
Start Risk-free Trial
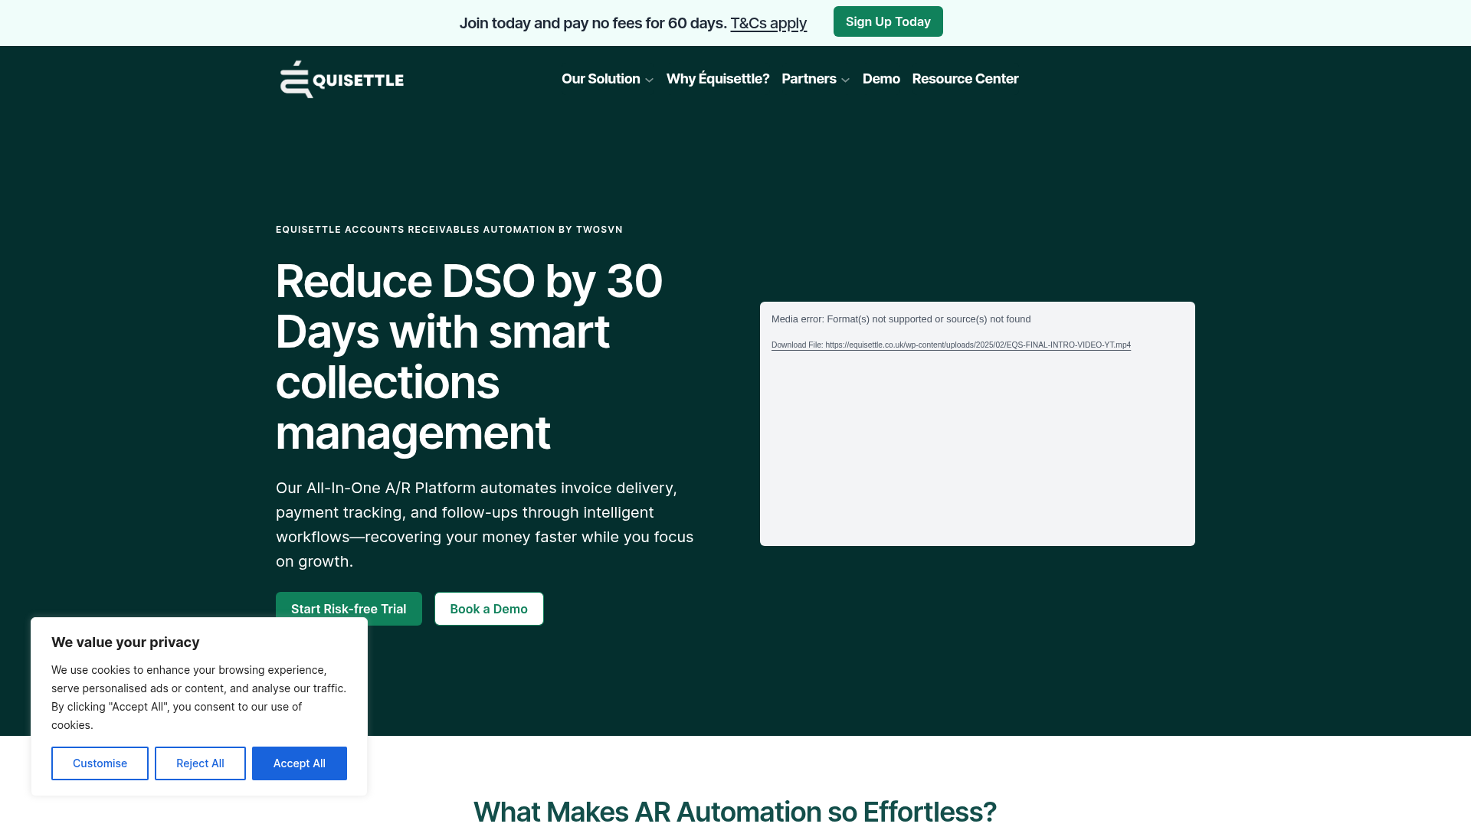tap(349, 609)
